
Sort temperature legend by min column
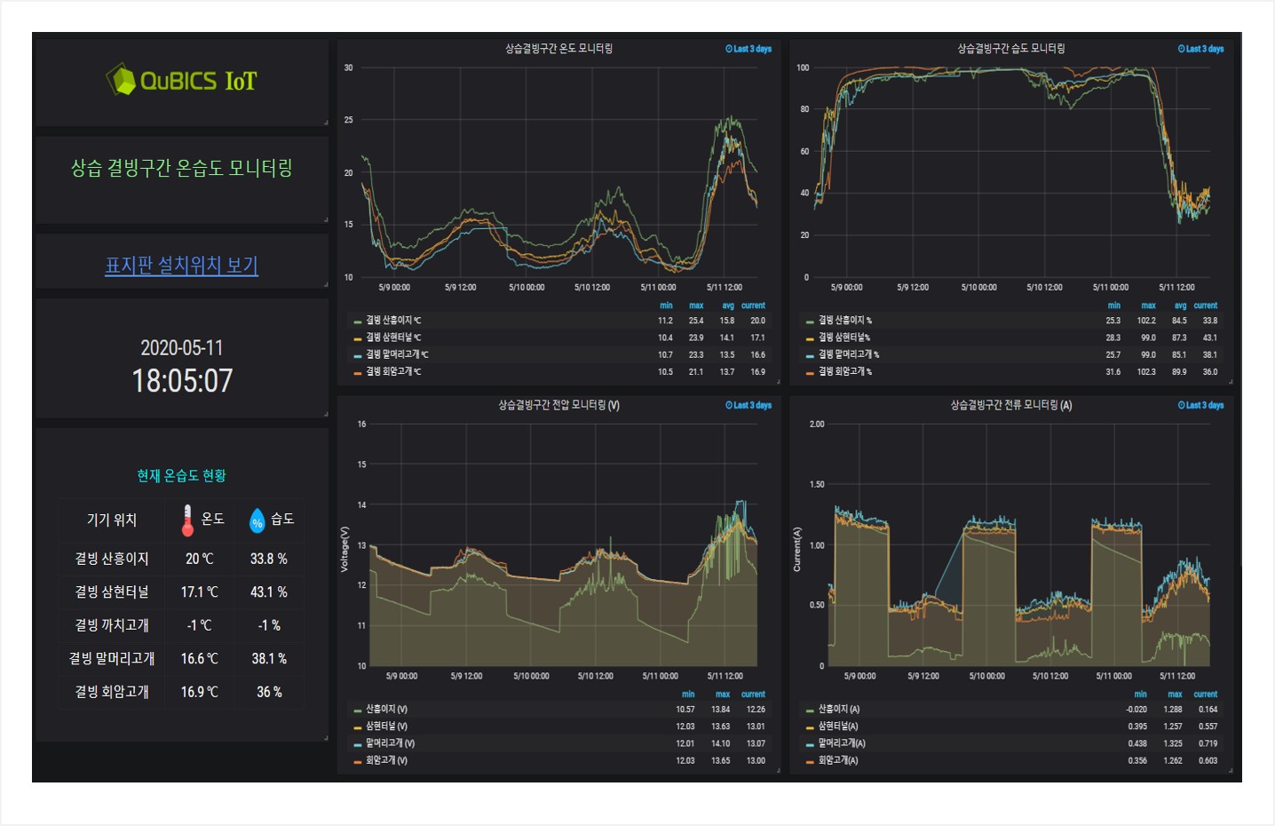click(666, 306)
